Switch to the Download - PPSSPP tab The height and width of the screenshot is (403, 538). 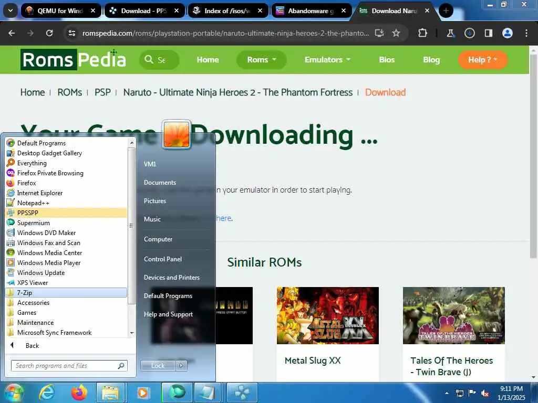click(145, 10)
